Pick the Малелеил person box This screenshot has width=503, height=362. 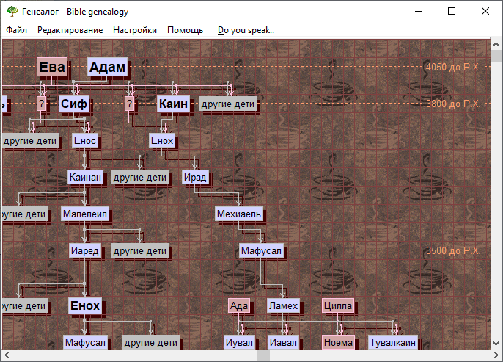(85, 214)
